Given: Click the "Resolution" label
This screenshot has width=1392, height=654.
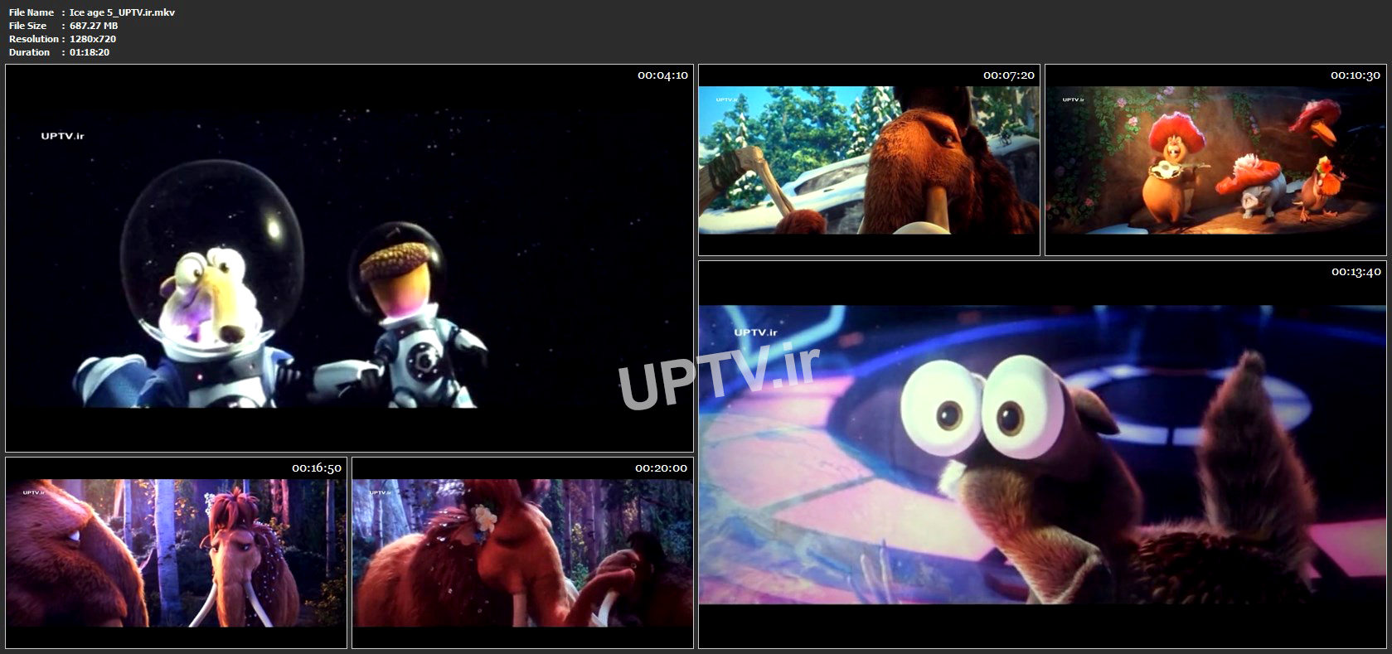Looking at the screenshot, I should tap(34, 39).
